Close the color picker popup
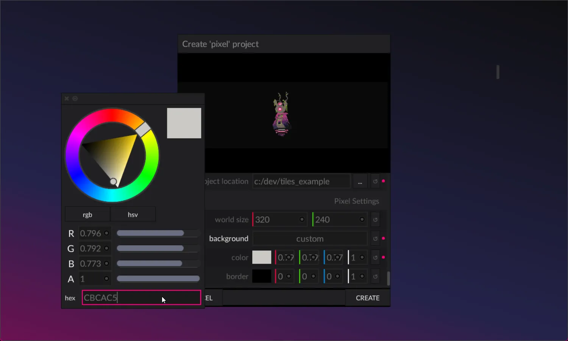The image size is (568, 341). tap(67, 99)
